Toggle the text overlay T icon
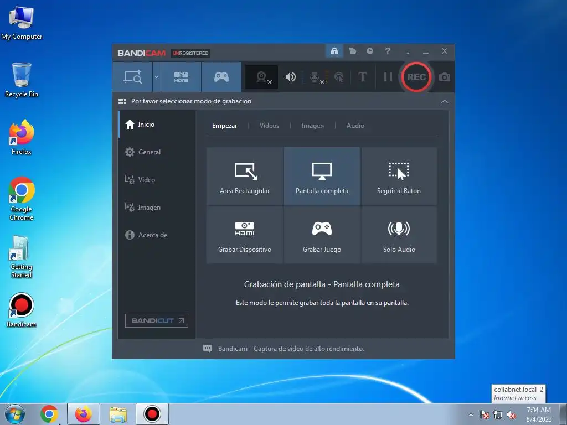This screenshot has width=567, height=425. coord(362,77)
